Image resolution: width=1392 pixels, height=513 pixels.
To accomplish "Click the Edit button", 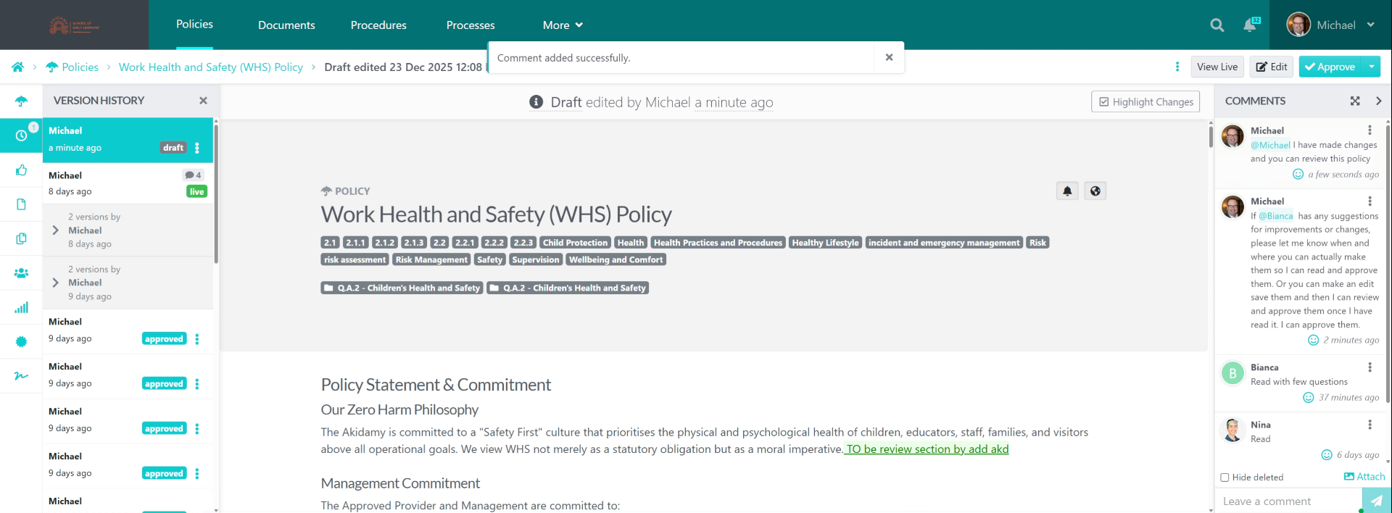I will tap(1271, 67).
